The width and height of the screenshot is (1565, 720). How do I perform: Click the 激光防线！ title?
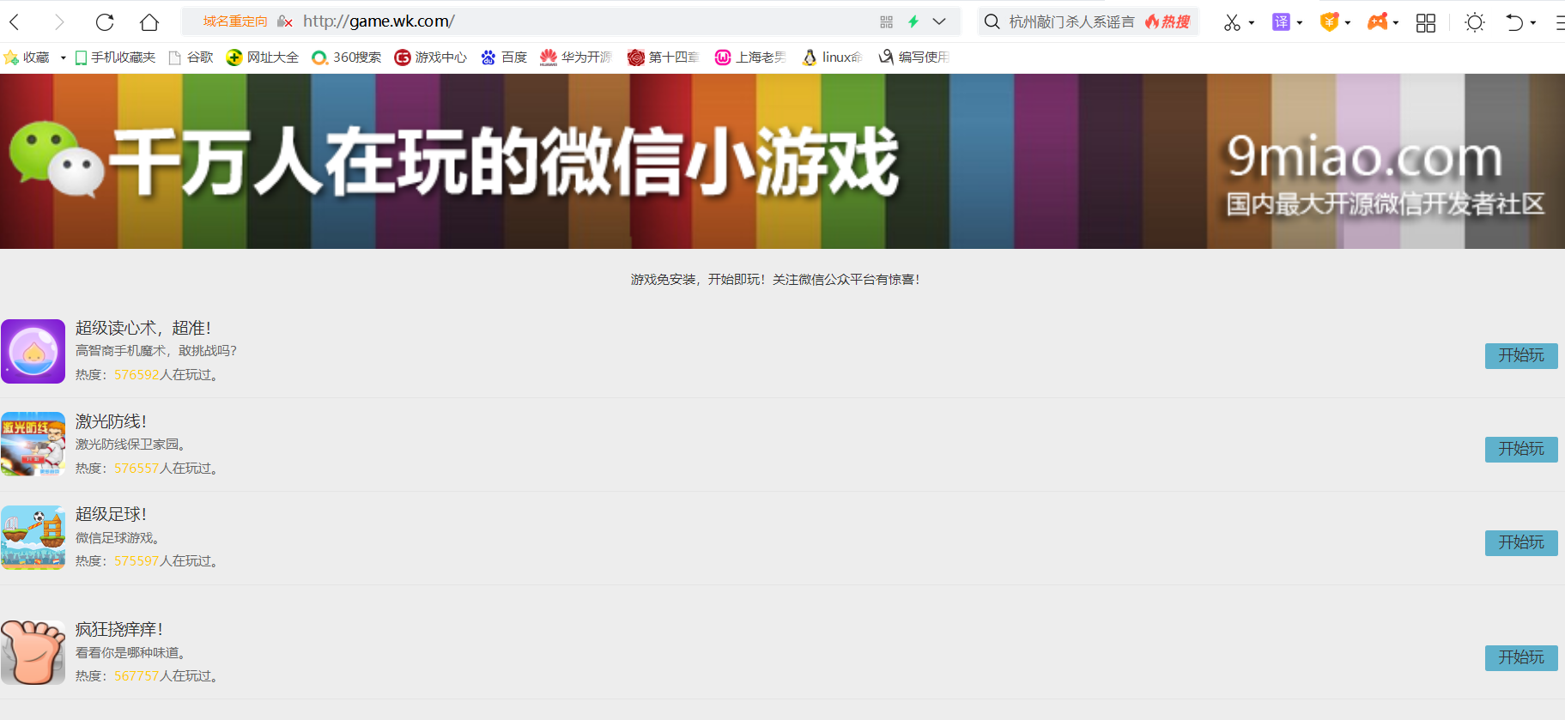point(112,421)
